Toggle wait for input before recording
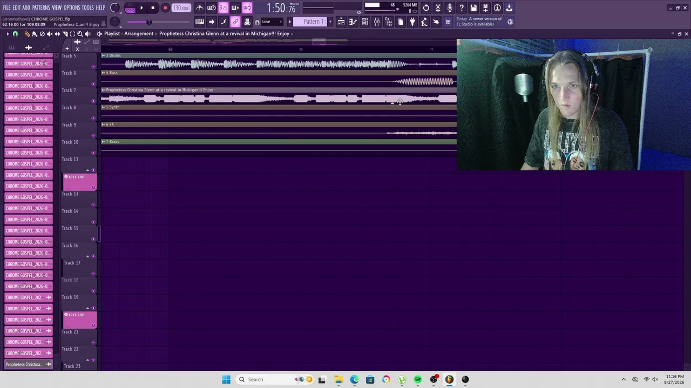 (x=212, y=8)
